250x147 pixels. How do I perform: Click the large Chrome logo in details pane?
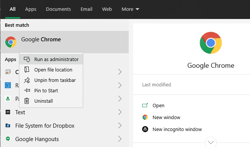[x=211, y=43]
